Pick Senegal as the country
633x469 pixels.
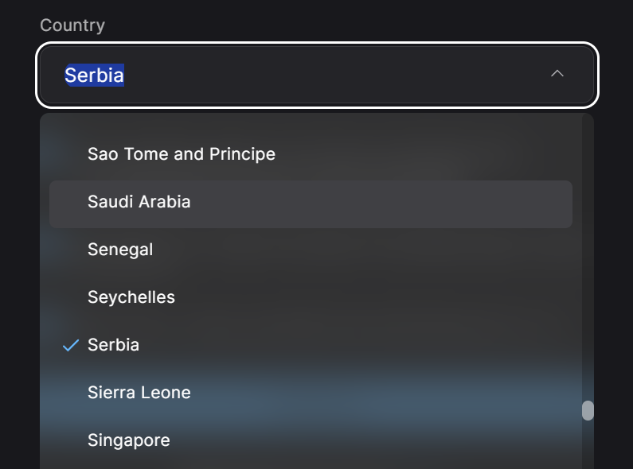pos(120,250)
